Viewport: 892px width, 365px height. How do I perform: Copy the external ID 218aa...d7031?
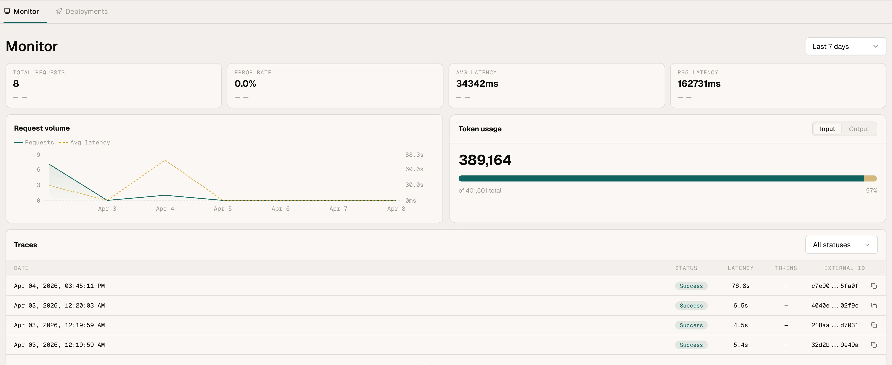874,325
